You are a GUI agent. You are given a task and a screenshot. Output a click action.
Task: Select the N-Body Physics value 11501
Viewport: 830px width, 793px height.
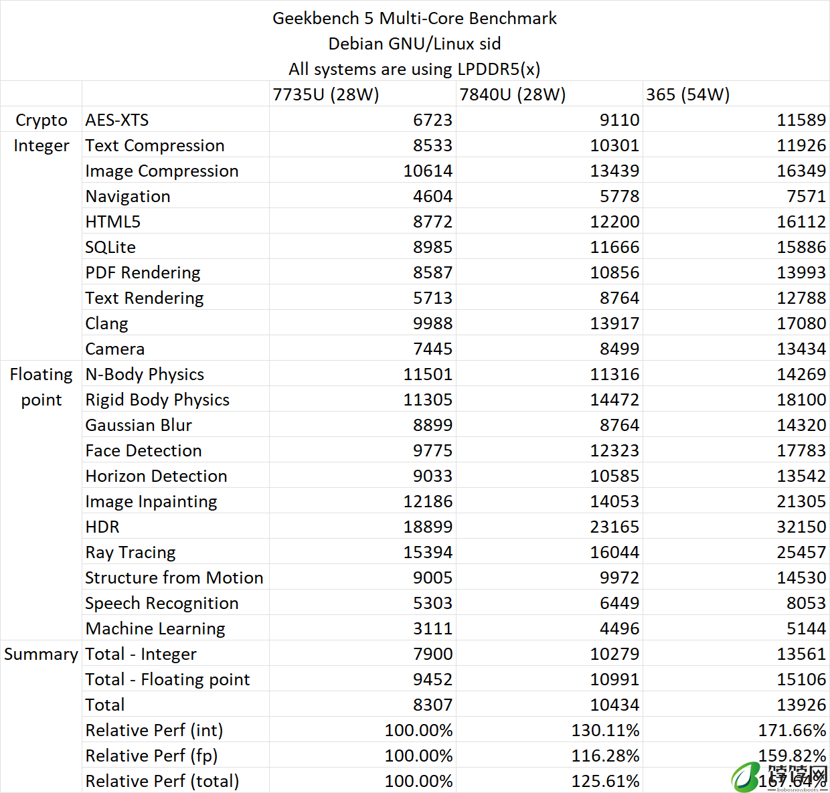[428, 374]
